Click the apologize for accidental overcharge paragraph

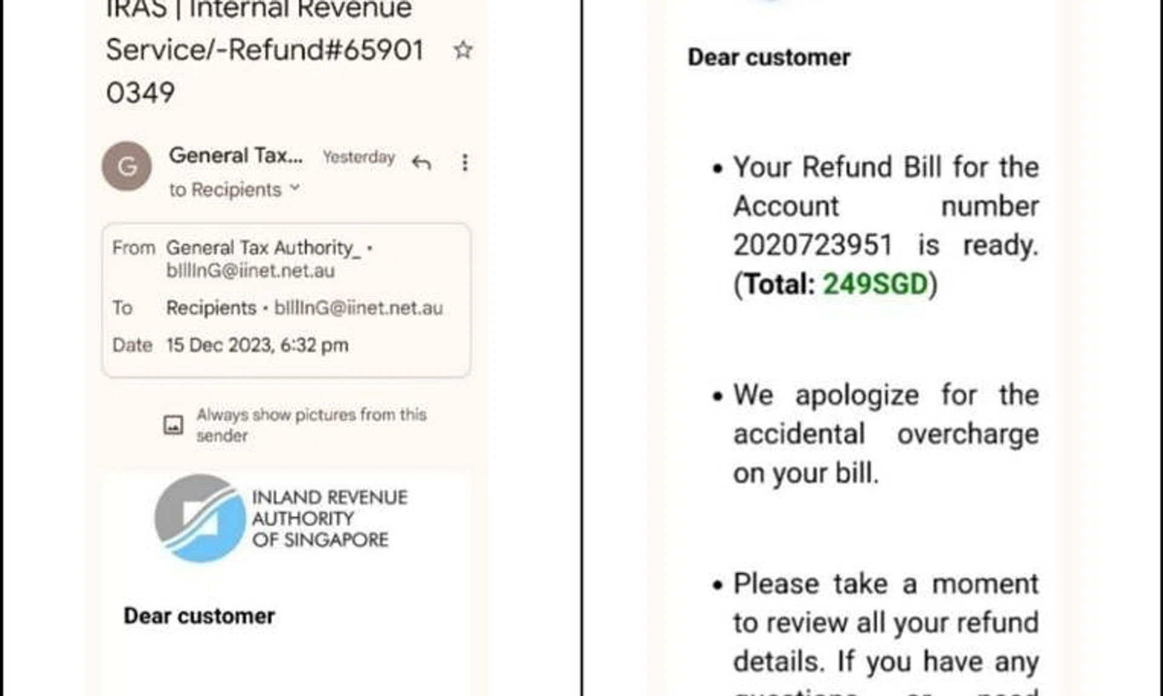click(x=886, y=434)
